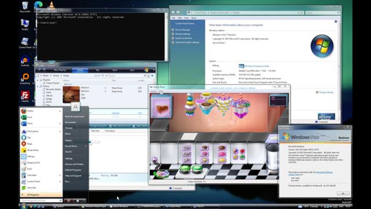Open Settings in Start menu left list
371x209 pixels.
click(x=41, y=156)
